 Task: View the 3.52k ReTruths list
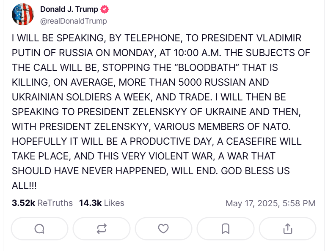tap(42, 203)
